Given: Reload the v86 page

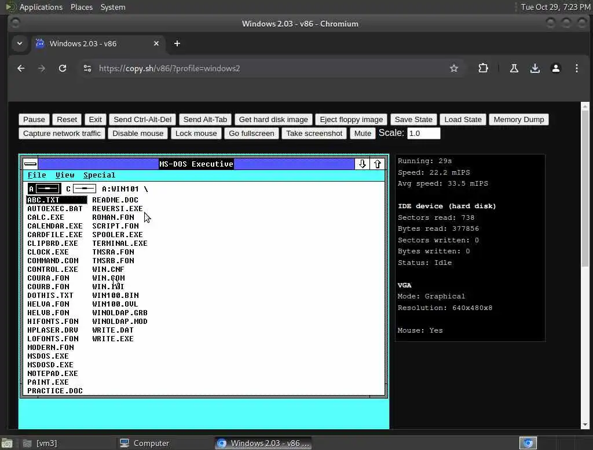Looking at the screenshot, I should (63, 68).
